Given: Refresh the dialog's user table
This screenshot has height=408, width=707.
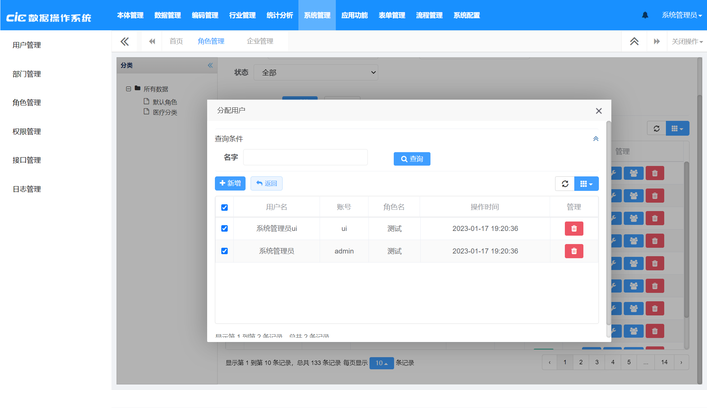Looking at the screenshot, I should coord(565,184).
